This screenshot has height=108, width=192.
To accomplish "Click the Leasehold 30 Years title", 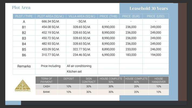I will [149, 8].
